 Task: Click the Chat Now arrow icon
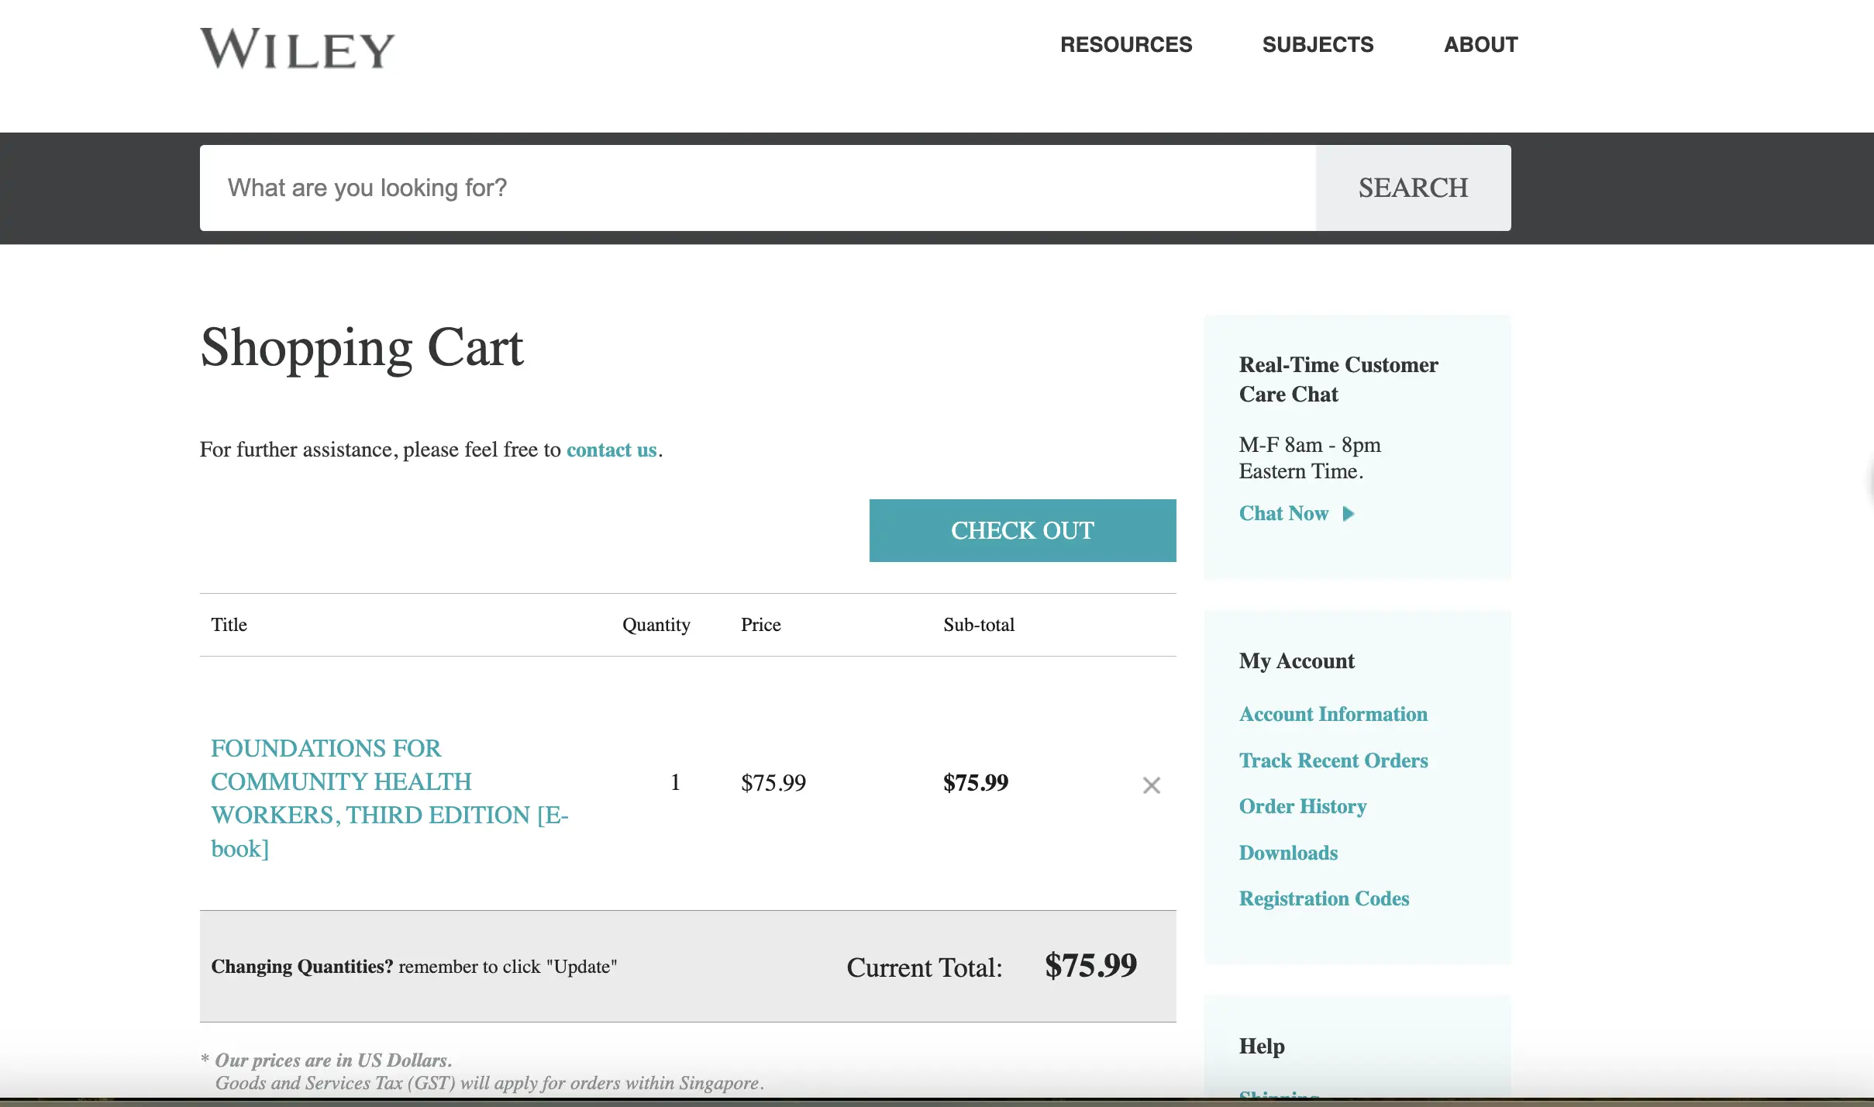tap(1349, 514)
